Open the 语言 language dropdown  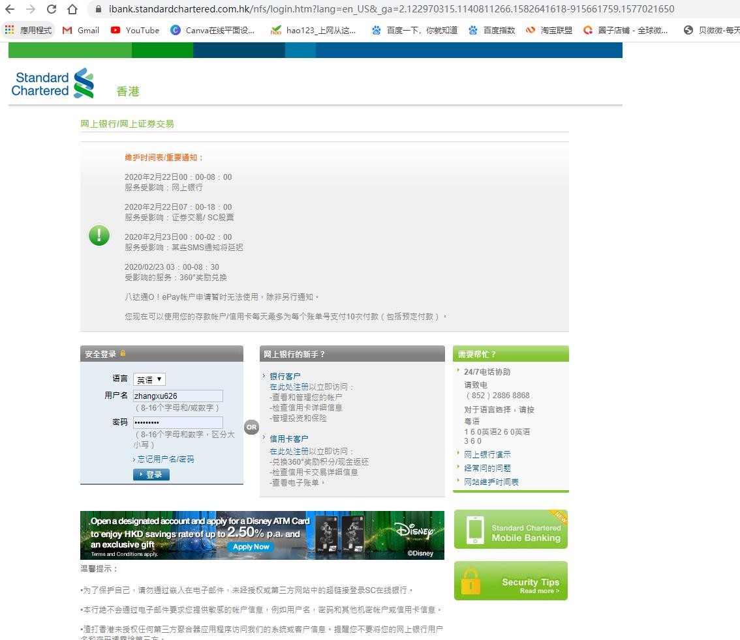[149, 379]
